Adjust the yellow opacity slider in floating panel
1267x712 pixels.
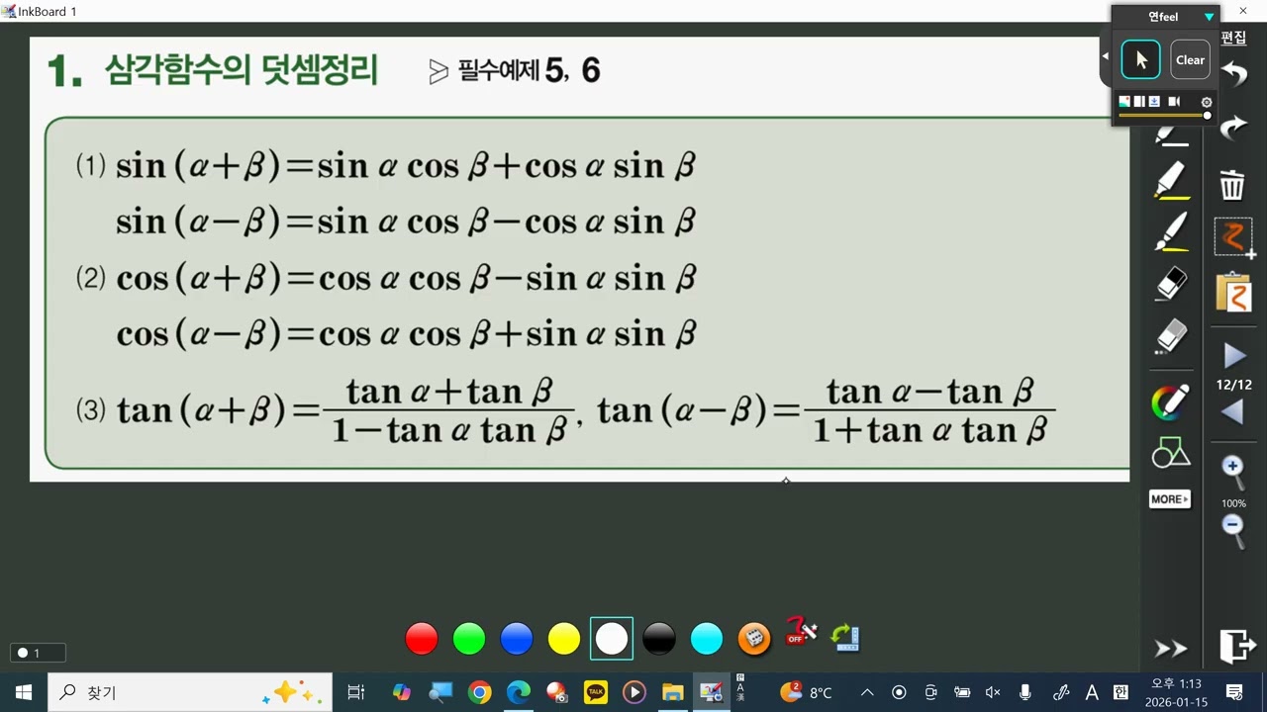(x=1164, y=116)
